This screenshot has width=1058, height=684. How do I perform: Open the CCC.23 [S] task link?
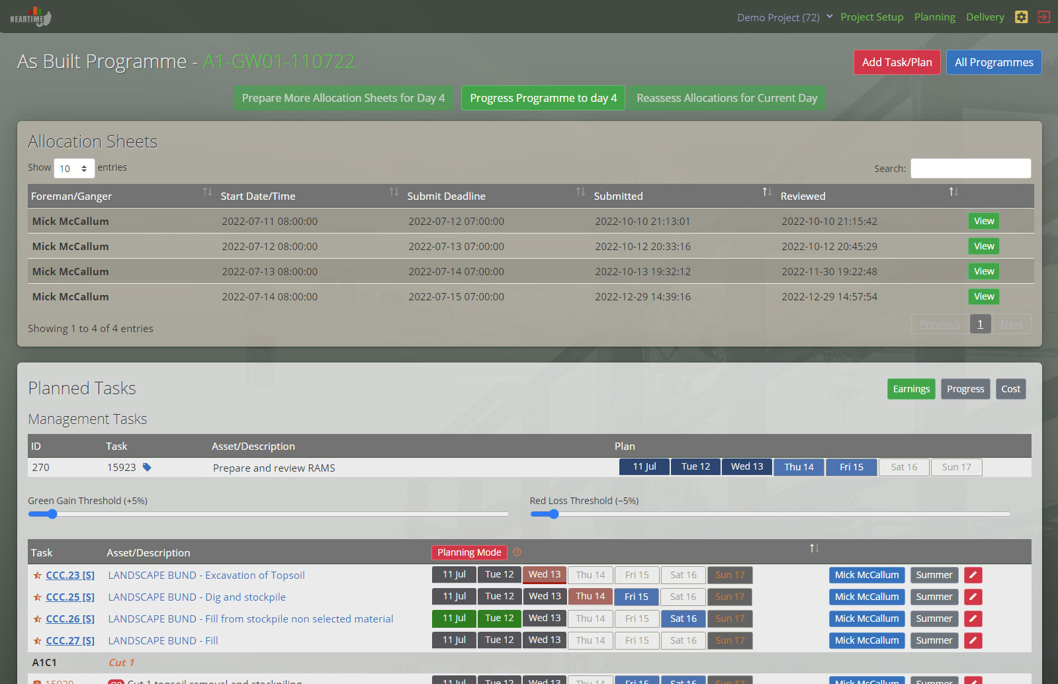70,576
